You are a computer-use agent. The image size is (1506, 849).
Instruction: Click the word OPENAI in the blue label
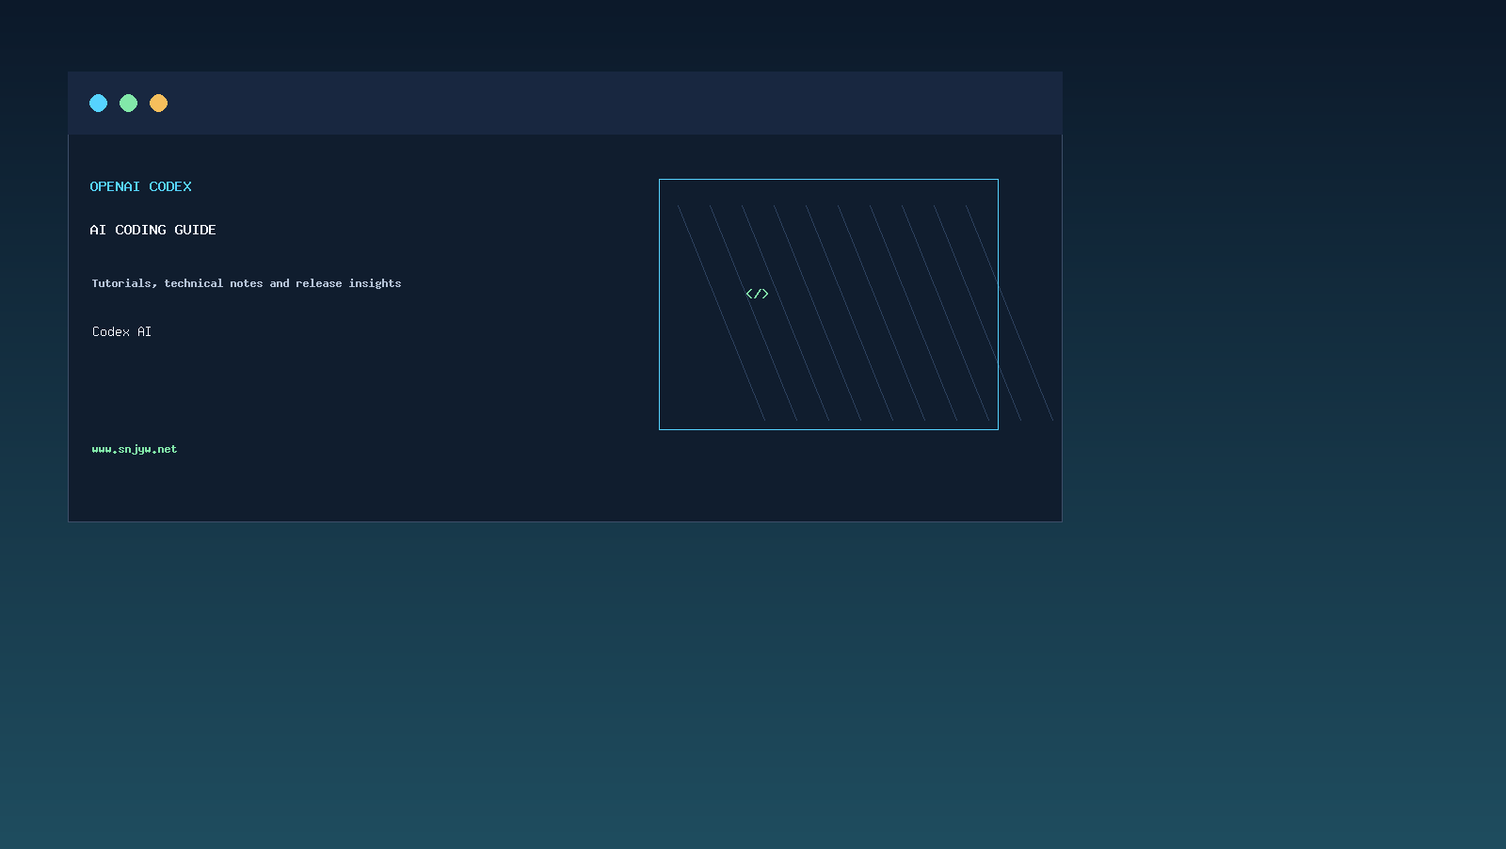(x=115, y=186)
